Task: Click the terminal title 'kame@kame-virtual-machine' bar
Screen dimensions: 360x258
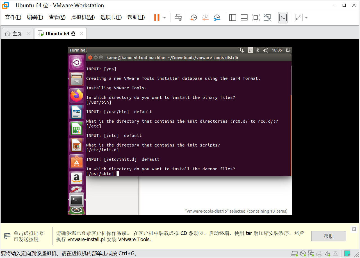Action: point(172,58)
